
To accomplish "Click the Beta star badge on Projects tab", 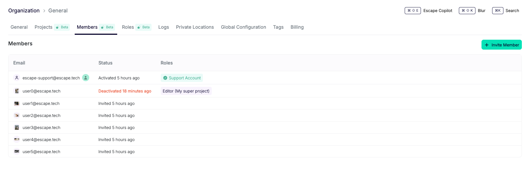I will point(62,27).
